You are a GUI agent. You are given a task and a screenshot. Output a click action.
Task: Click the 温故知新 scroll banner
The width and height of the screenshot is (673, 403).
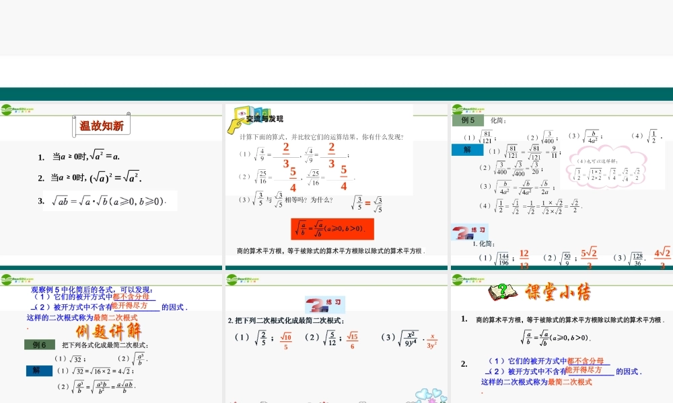click(x=102, y=125)
